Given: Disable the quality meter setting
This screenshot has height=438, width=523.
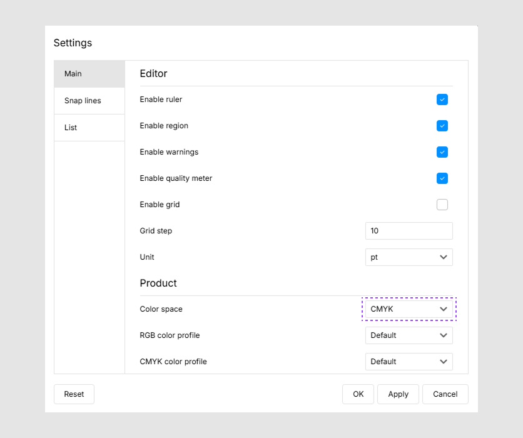Looking at the screenshot, I should [442, 178].
